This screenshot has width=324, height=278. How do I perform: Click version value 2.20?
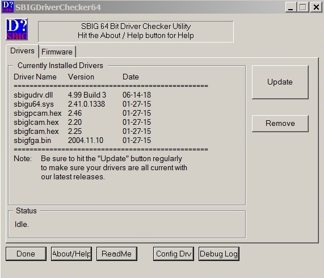coord(75,123)
